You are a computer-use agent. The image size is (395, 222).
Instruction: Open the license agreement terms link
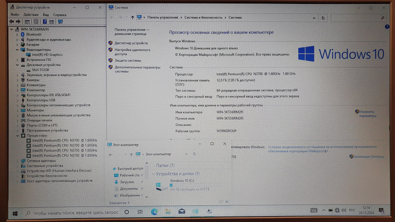pos(322,149)
